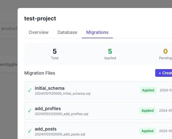
Task: Click the Applied badge on initial_schema
Action: (x=148, y=90)
